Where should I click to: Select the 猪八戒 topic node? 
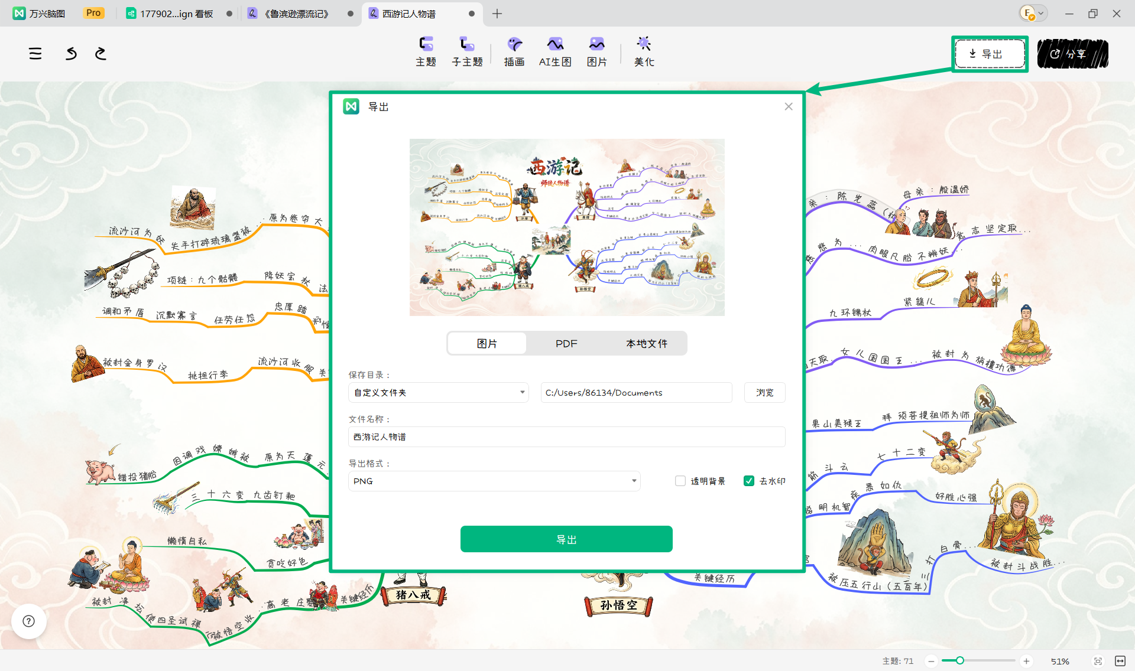click(x=413, y=595)
